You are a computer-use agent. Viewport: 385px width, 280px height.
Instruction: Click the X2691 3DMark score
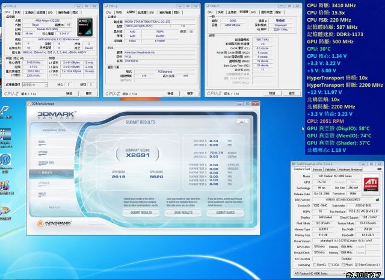(x=138, y=155)
